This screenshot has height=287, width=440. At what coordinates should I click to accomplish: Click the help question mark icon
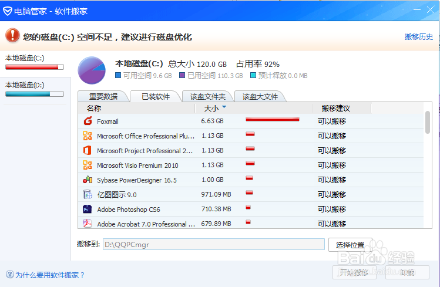pos(10,274)
